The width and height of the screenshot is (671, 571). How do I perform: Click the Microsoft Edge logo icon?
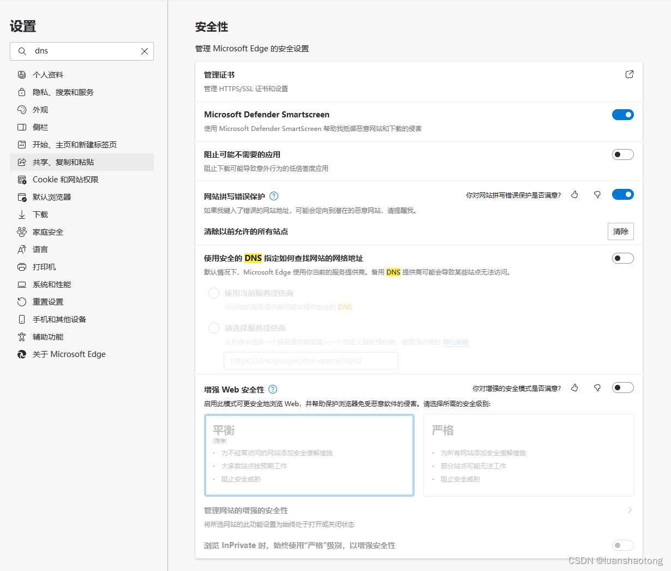[22, 354]
